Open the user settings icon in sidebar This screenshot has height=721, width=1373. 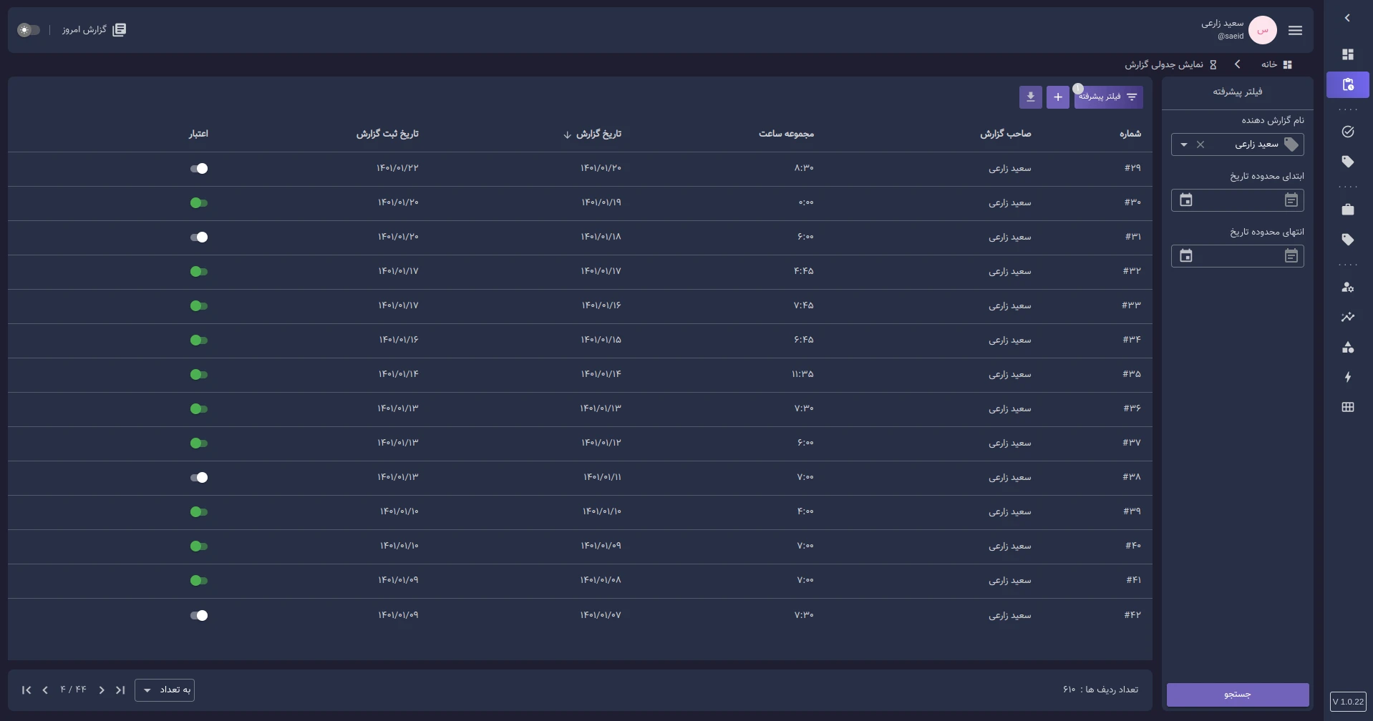pyautogui.click(x=1347, y=288)
